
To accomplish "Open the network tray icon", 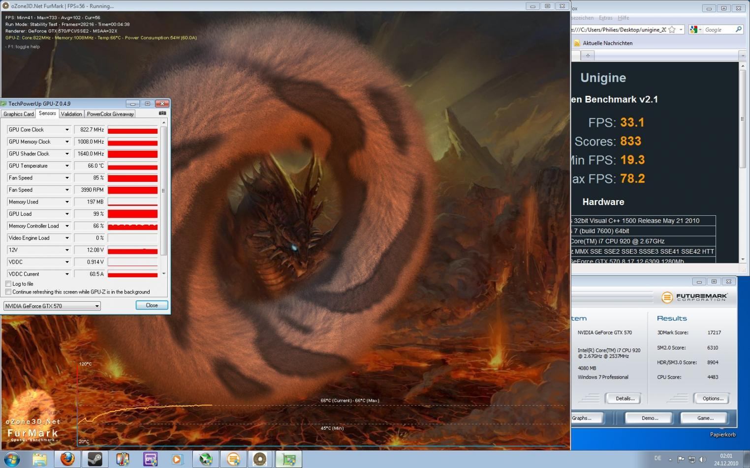I will pyautogui.click(x=692, y=459).
